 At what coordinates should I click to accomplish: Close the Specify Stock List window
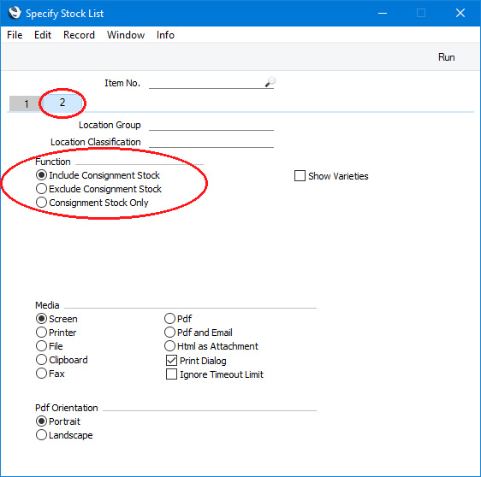pyautogui.click(x=460, y=13)
